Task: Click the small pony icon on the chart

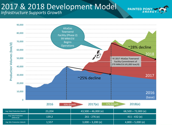Action: point(96,55)
